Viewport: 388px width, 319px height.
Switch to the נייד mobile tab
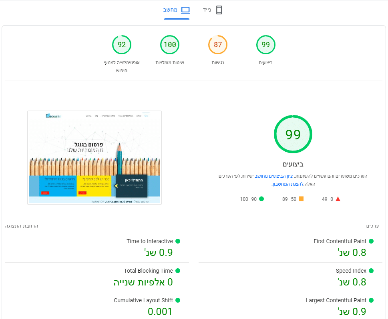pos(213,10)
